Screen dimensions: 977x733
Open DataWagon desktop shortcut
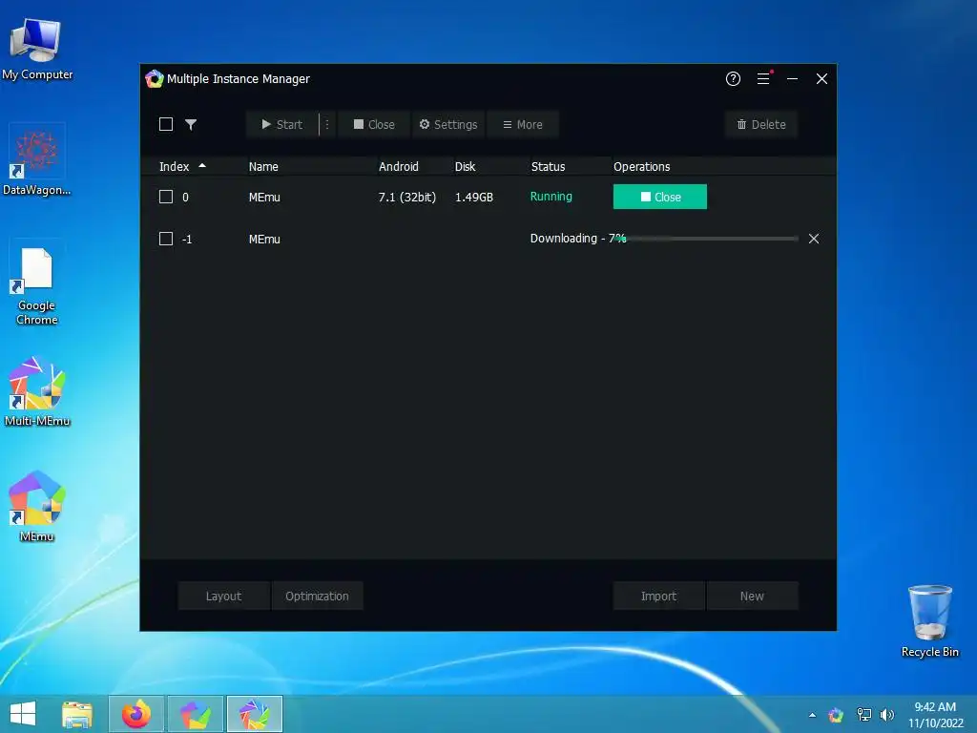[37, 160]
